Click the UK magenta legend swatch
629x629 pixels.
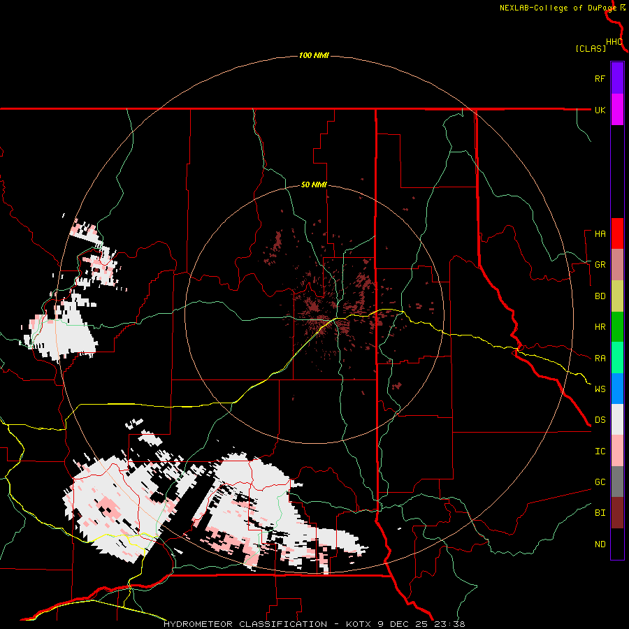pos(617,109)
